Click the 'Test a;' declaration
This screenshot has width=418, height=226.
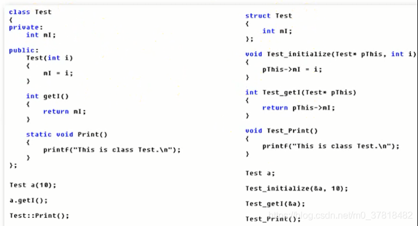tap(260, 173)
